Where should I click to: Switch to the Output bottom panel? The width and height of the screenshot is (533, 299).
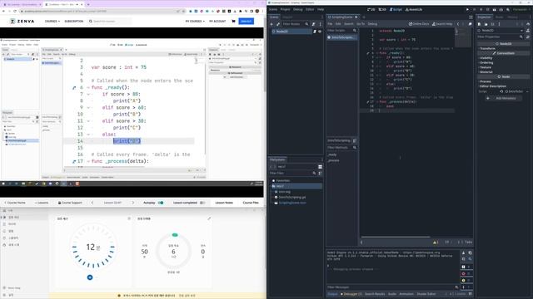click(x=332, y=294)
